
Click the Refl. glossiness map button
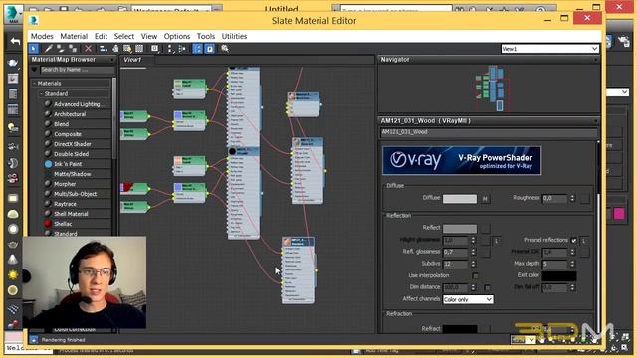(x=485, y=252)
